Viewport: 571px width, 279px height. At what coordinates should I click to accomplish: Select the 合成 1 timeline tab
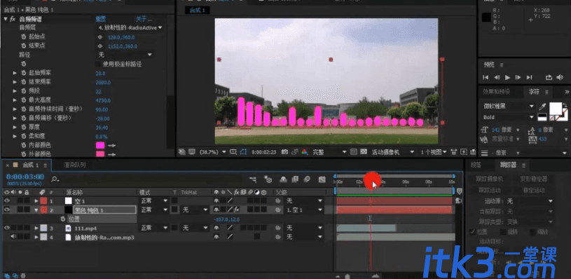(x=31, y=165)
